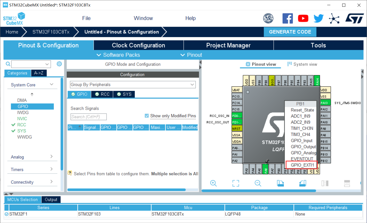
Task: Click the horizontal split view icon
Action: 347,183
